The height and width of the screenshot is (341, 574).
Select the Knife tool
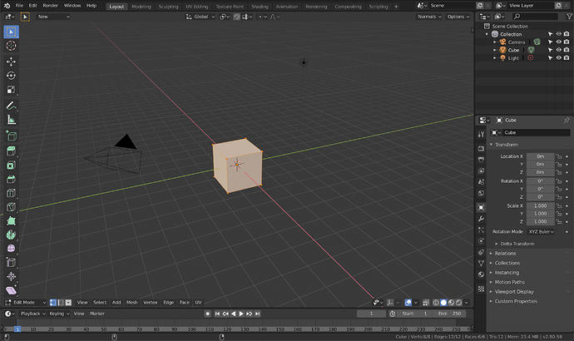point(12,207)
